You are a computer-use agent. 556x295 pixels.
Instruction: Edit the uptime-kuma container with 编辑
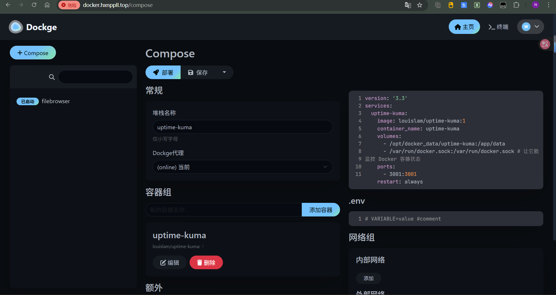(x=170, y=263)
